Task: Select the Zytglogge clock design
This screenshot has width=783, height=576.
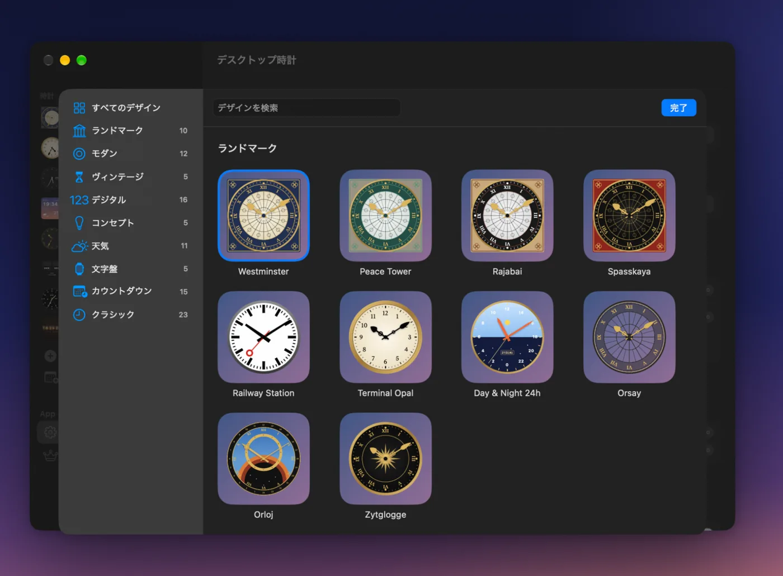Action: coord(385,459)
